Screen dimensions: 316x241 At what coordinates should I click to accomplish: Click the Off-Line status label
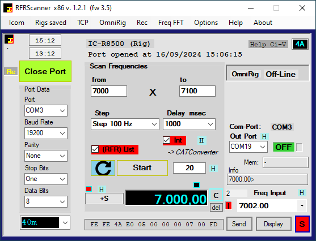pyautogui.click(x=280, y=74)
